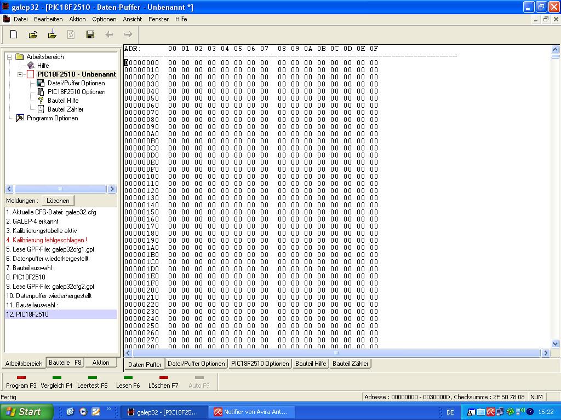This screenshot has width=561, height=420.
Task: Click hex buffer vertical scroll up arrow
Action: pyautogui.click(x=556, y=49)
